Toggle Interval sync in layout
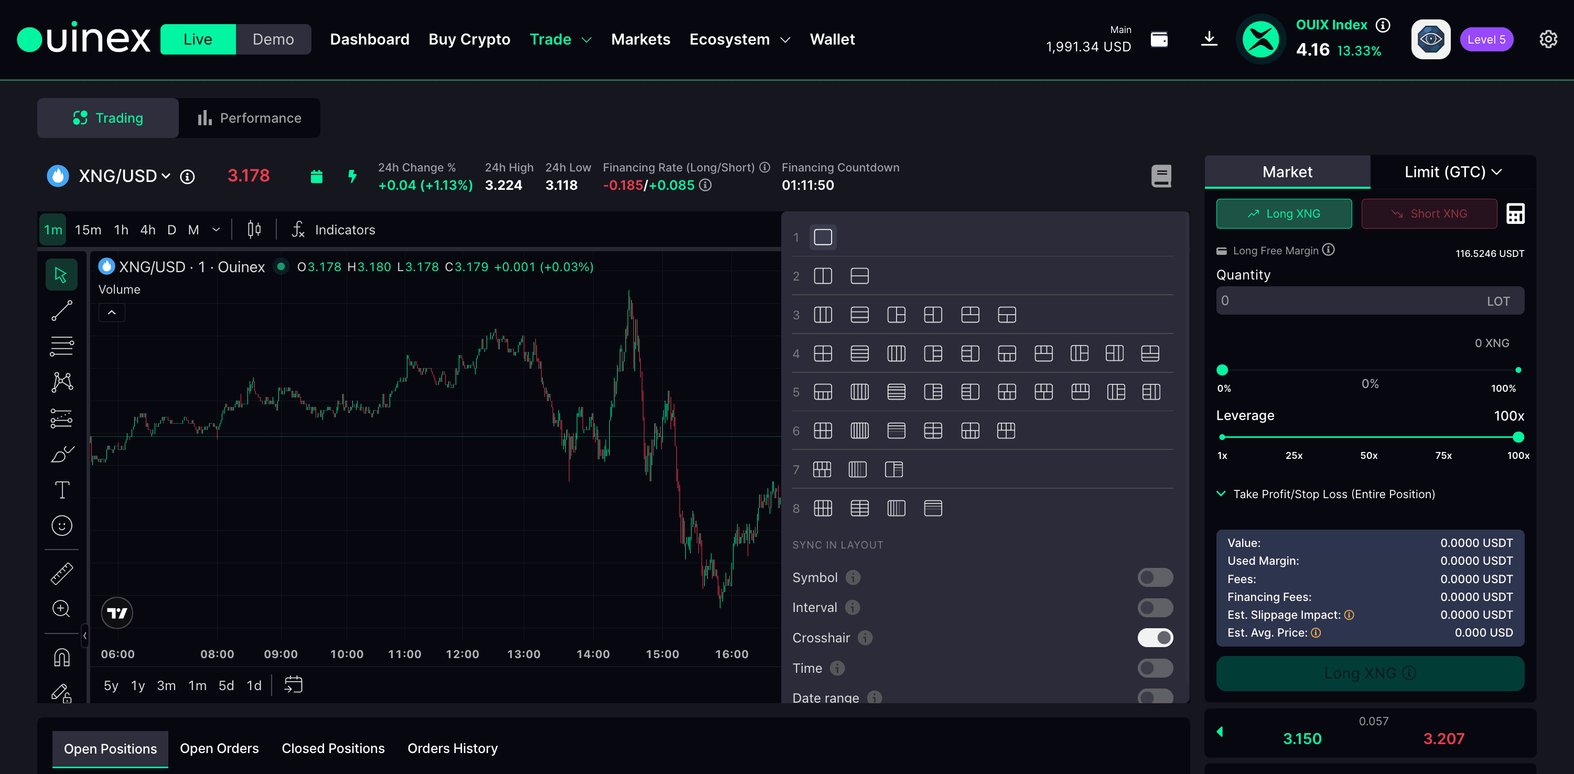This screenshot has height=774, width=1574. click(x=1155, y=607)
